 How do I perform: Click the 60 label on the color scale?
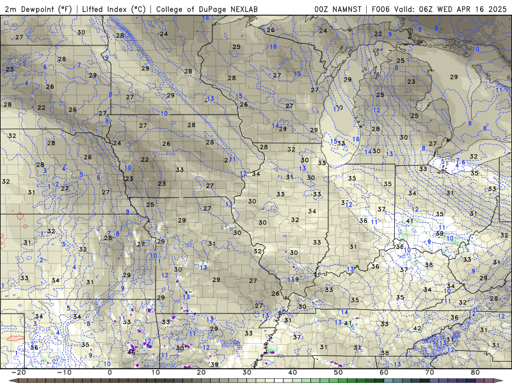pos(384,372)
